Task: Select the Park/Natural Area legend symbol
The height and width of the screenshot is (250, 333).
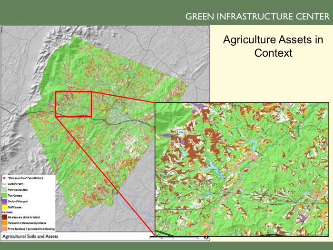Action: [4, 190]
